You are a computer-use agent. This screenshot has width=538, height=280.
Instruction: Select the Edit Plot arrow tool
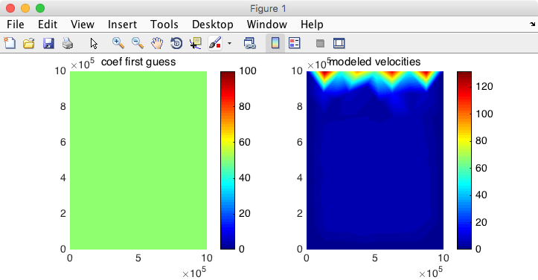click(94, 44)
